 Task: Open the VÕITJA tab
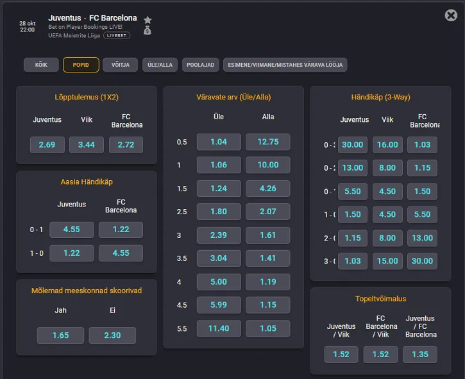click(120, 65)
